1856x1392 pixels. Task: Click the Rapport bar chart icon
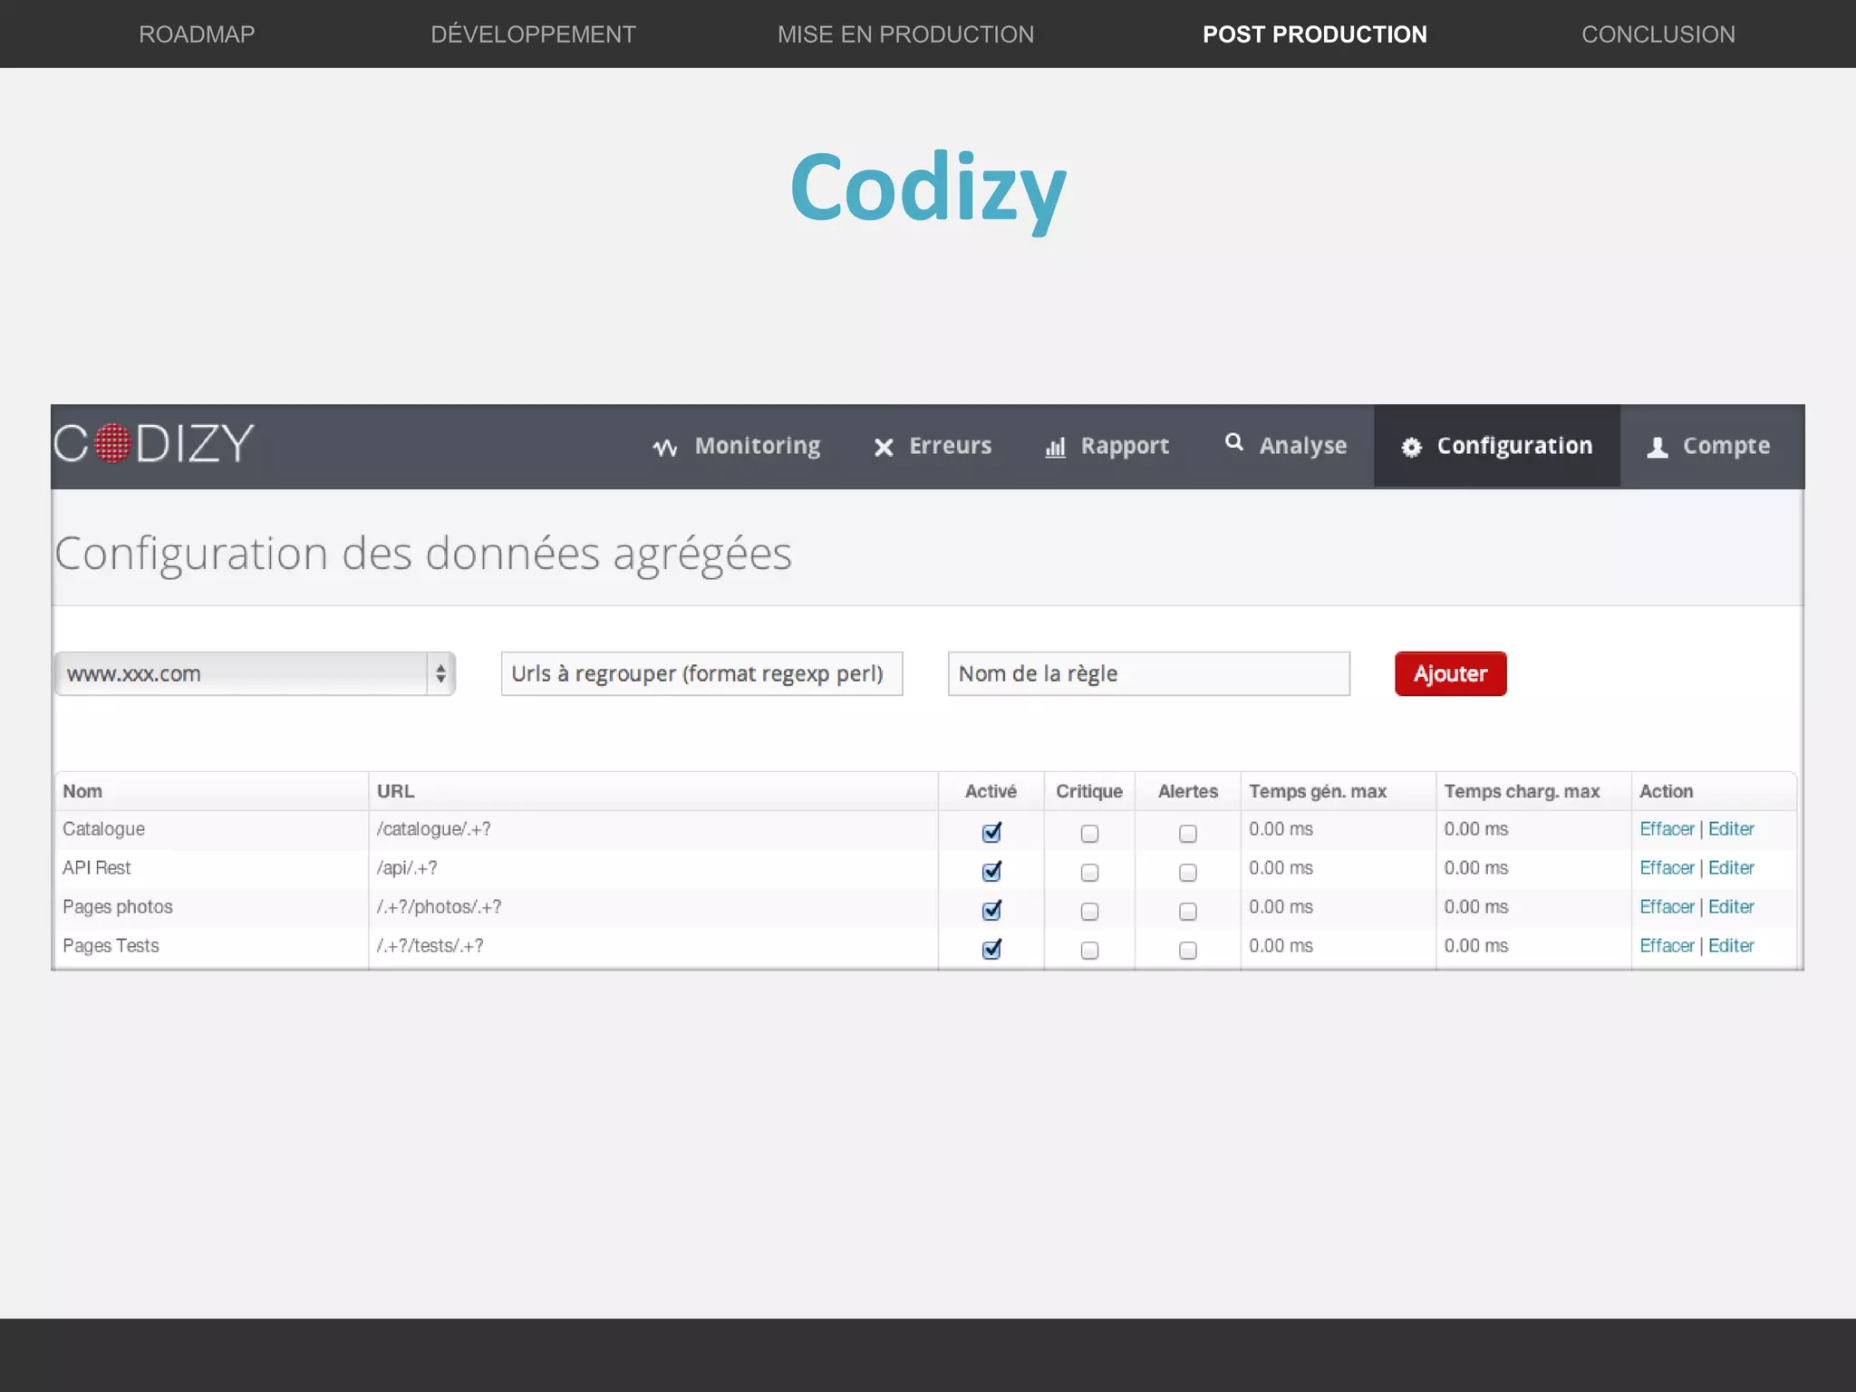pos(1055,447)
